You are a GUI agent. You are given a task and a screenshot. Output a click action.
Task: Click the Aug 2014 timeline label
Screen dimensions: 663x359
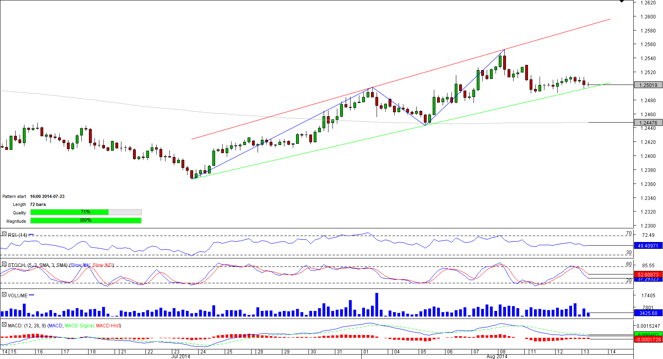pyautogui.click(x=497, y=357)
